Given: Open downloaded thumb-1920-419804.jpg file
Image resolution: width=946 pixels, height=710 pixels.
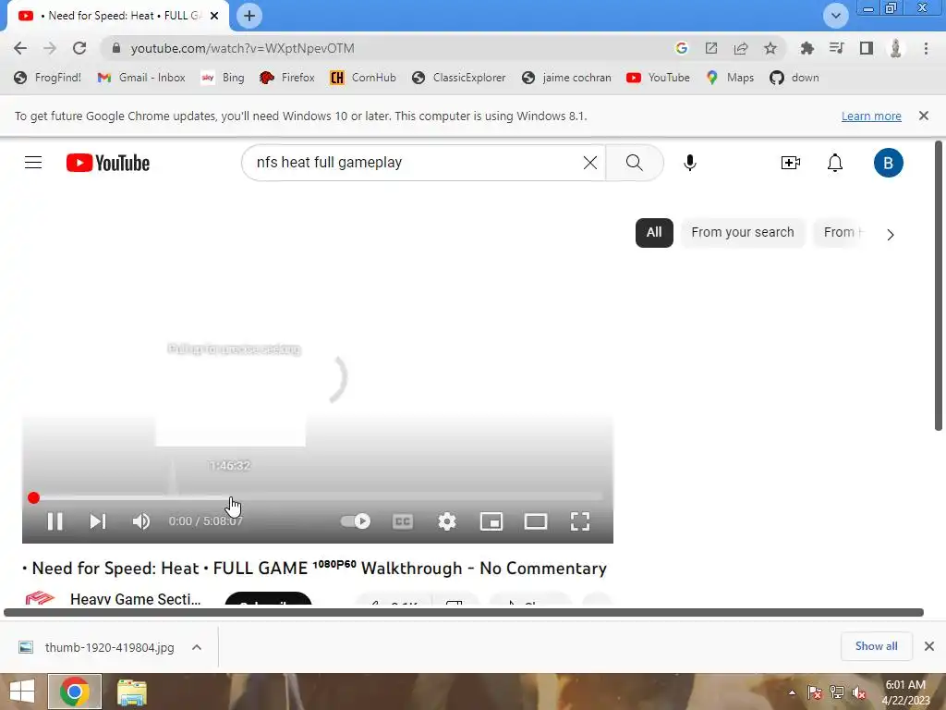Looking at the screenshot, I should [x=96, y=647].
